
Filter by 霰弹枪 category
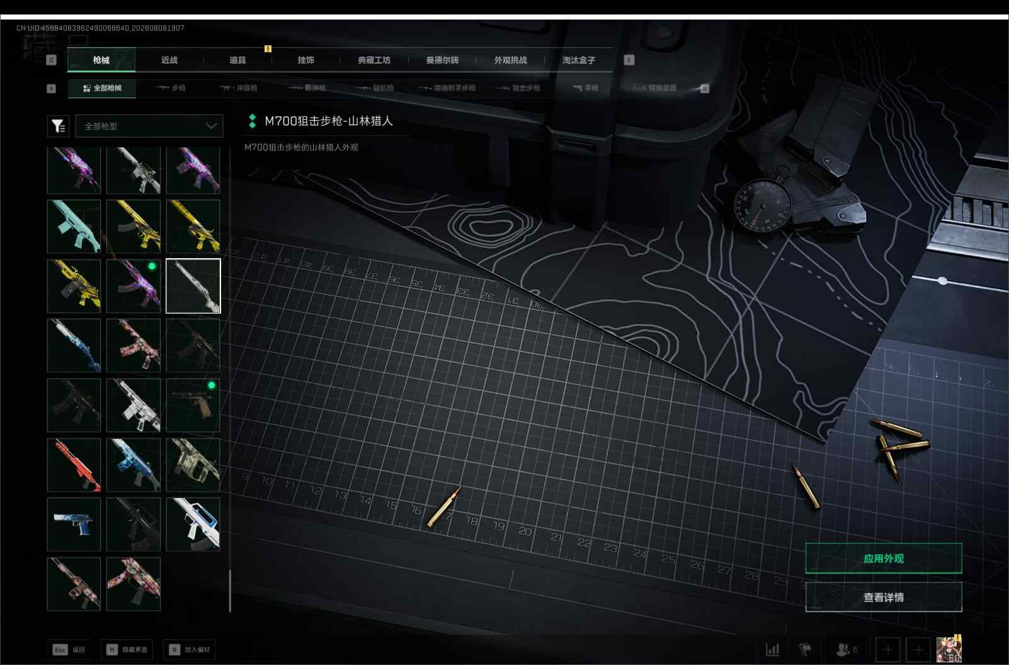pyautogui.click(x=306, y=88)
